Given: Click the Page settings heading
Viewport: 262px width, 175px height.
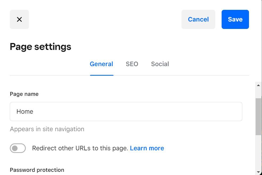Looking at the screenshot, I should [x=40, y=46].
